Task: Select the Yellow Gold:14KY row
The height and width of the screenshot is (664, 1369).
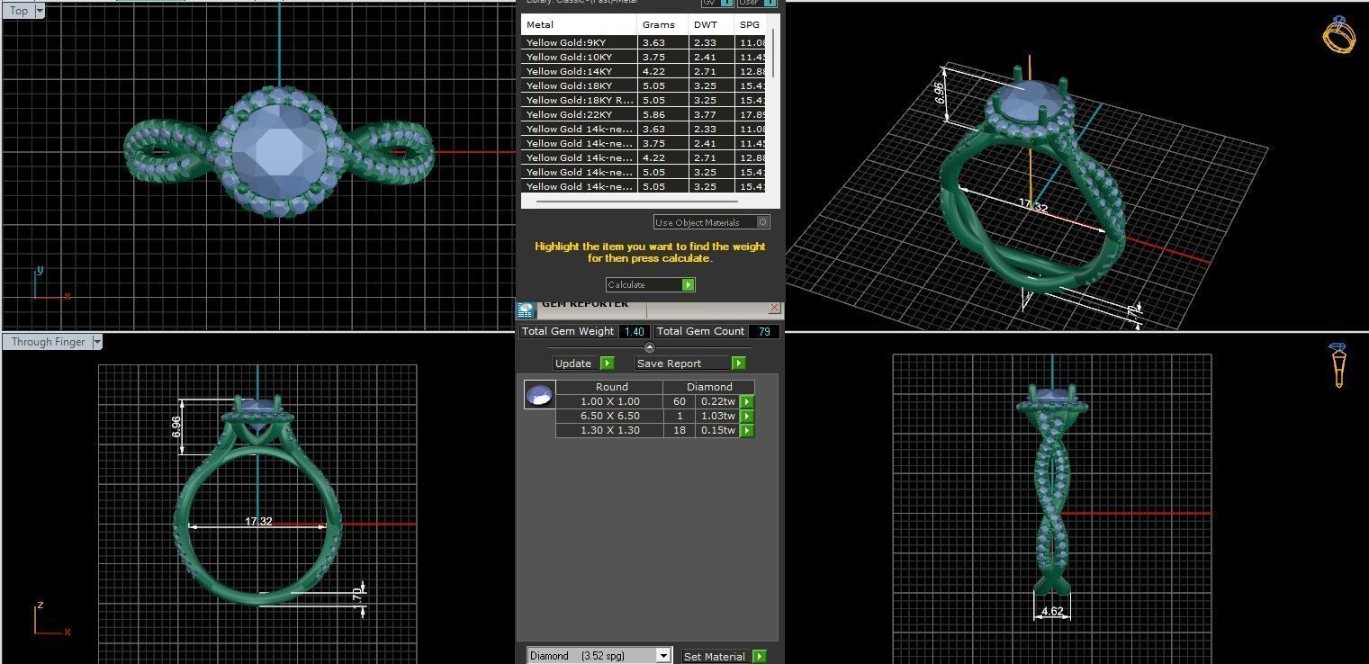Action: click(644, 71)
